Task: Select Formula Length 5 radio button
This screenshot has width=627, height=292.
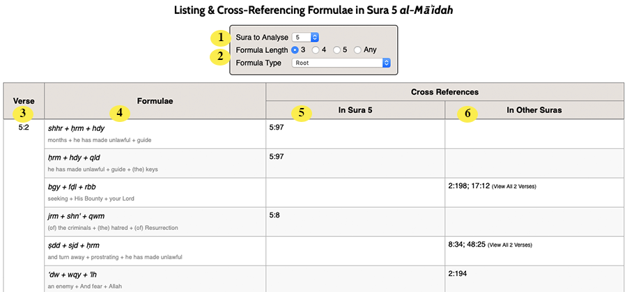Action: (336, 50)
